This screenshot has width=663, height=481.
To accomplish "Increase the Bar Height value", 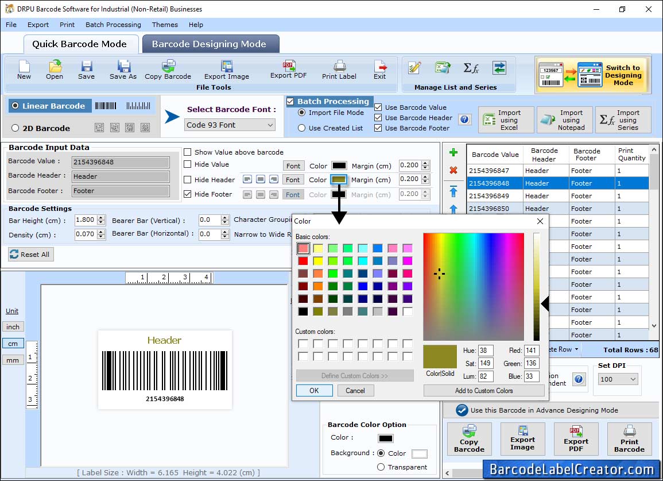I will 101,218.
